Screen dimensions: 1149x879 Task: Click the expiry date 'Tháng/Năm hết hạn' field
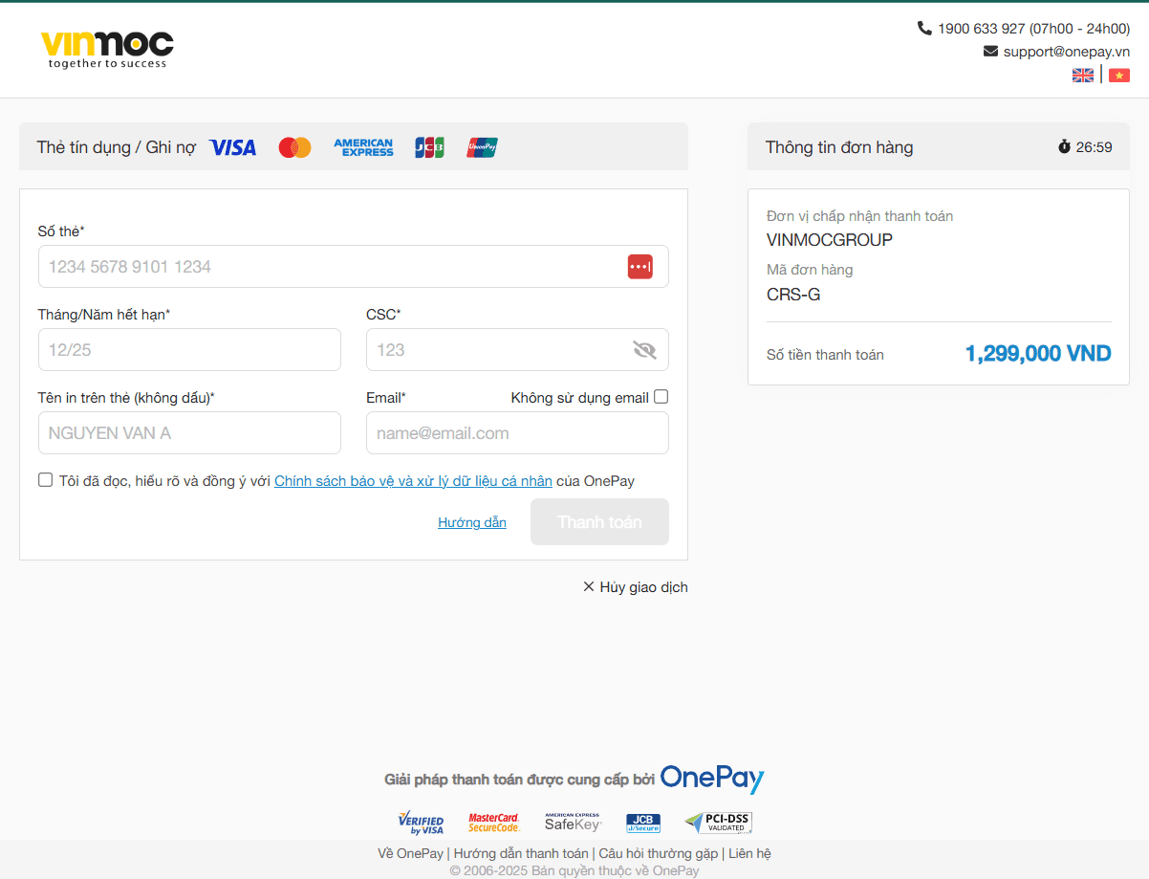coord(189,350)
